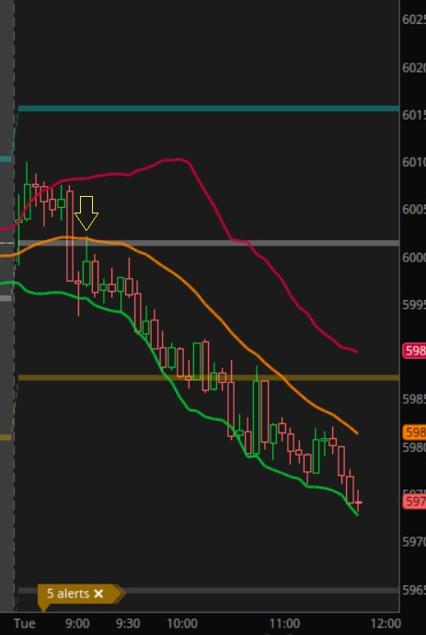Click the 5965 price axis label
The height and width of the screenshot is (635, 426).
pyautogui.click(x=414, y=589)
